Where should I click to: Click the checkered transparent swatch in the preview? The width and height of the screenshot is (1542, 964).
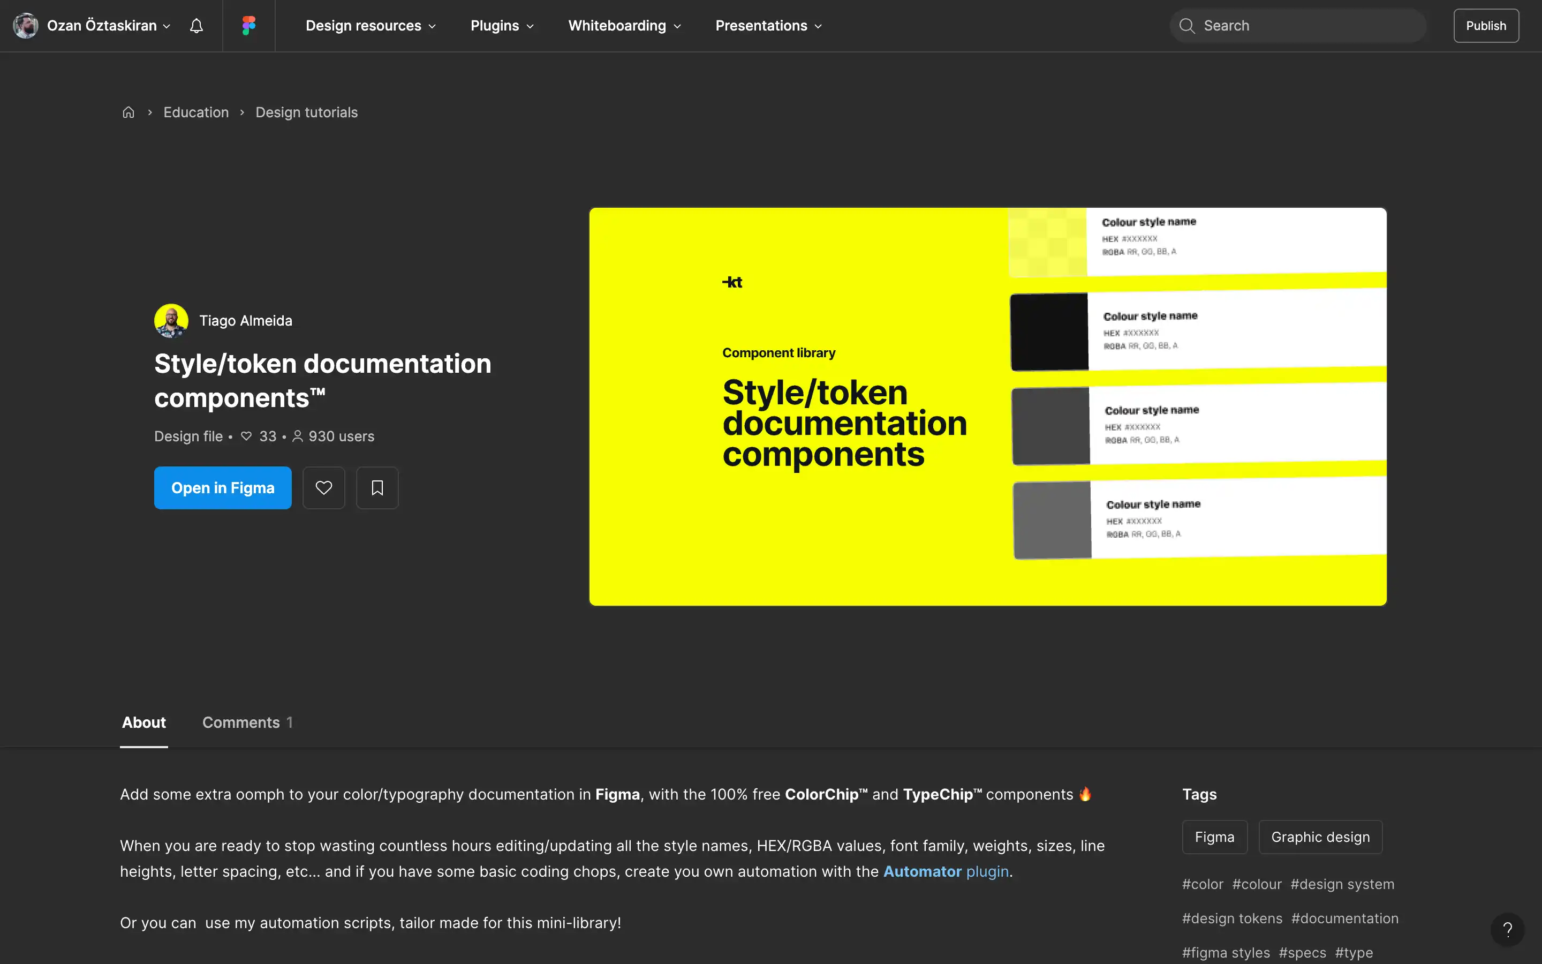point(1047,242)
